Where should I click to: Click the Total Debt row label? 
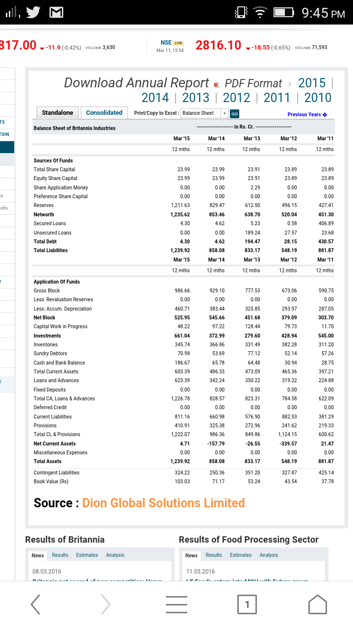tap(45, 241)
